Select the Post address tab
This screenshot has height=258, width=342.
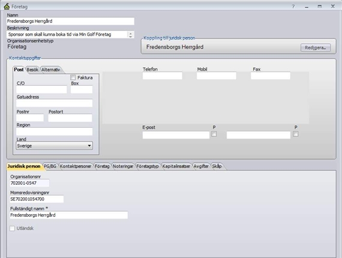click(x=19, y=70)
